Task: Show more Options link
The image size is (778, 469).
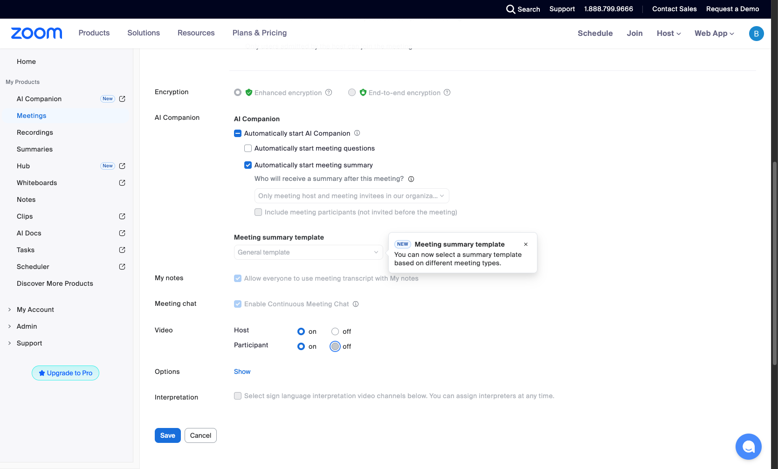Action: (x=242, y=372)
